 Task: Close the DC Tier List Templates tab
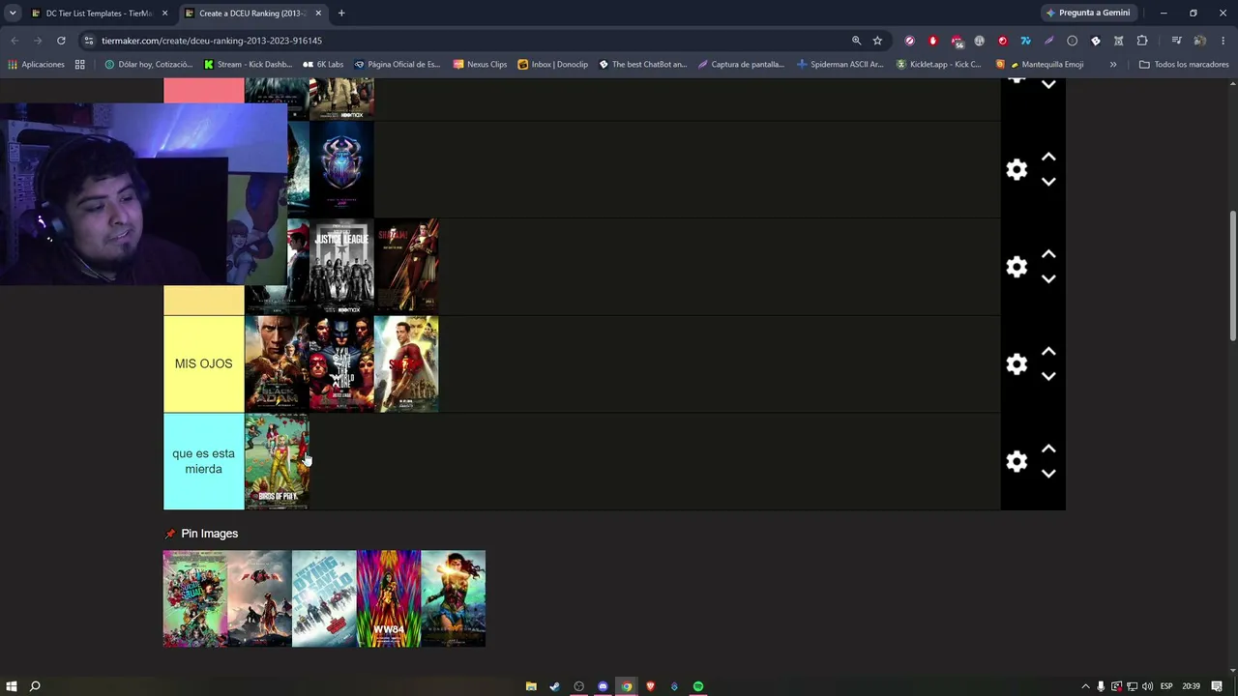(x=164, y=14)
